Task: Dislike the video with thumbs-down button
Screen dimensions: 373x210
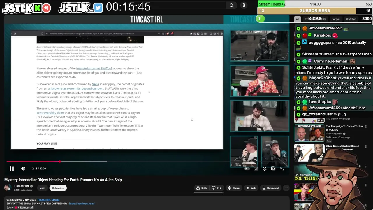Action: coord(217,188)
